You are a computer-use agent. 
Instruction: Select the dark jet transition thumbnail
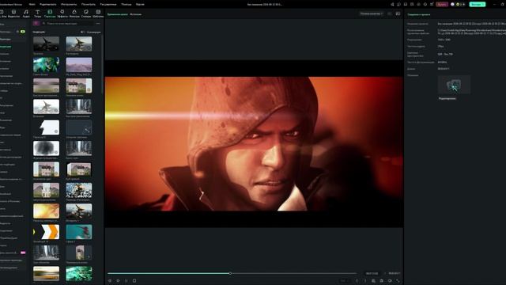(46, 44)
